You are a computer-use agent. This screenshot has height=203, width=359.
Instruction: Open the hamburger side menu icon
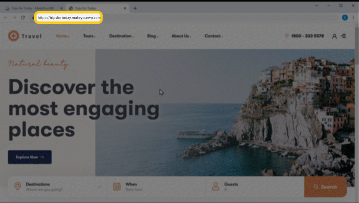click(344, 36)
